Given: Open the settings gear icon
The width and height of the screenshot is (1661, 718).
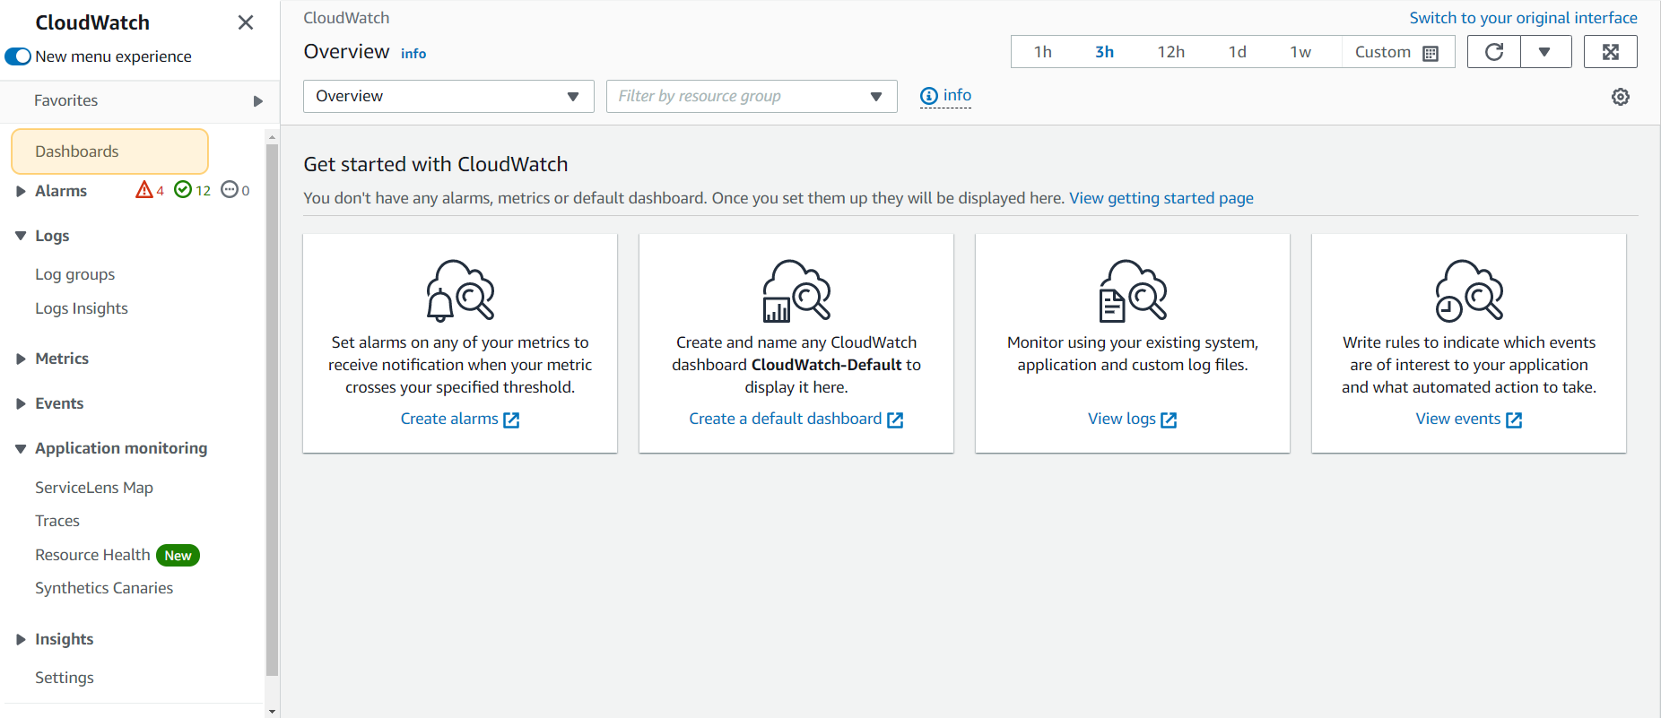Looking at the screenshot, I should click(x=1621, y=97).
